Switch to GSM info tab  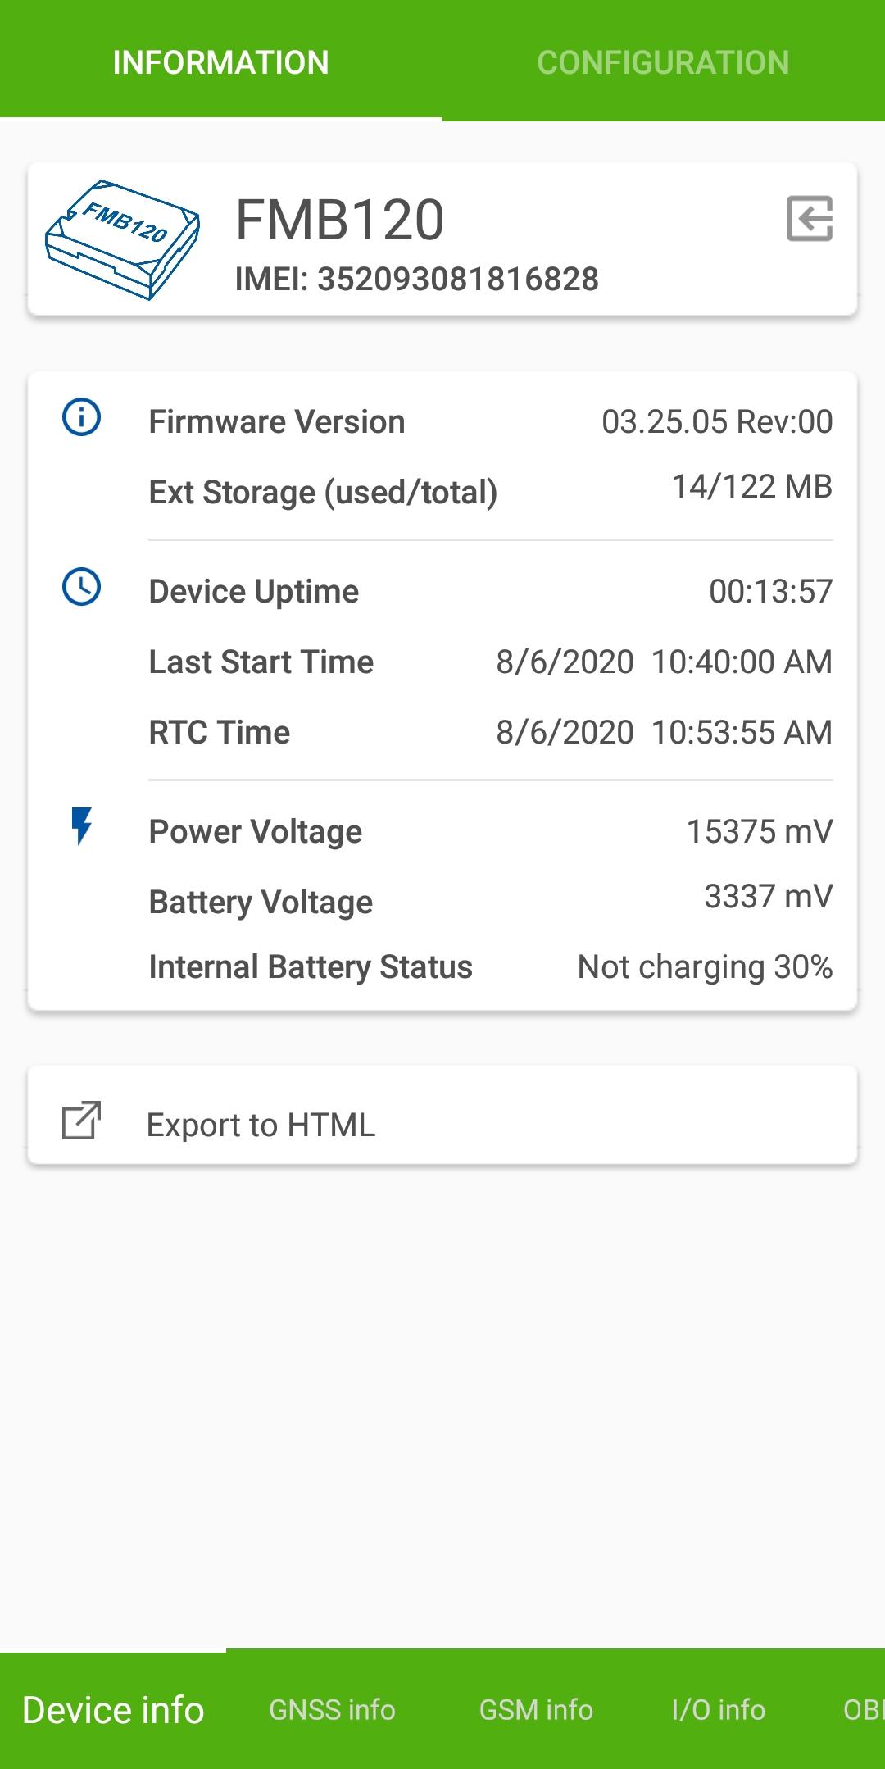point(536,1710)
